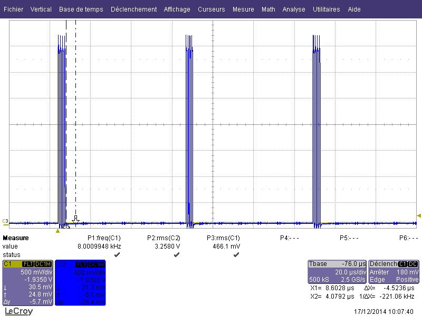This screenshot has width=422, height=316.
Task: Click the 20.0 µs/div timebase value
Action: point(350,272)
